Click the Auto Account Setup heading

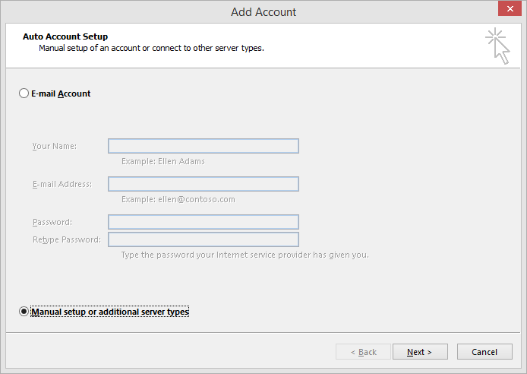point(65,36)
